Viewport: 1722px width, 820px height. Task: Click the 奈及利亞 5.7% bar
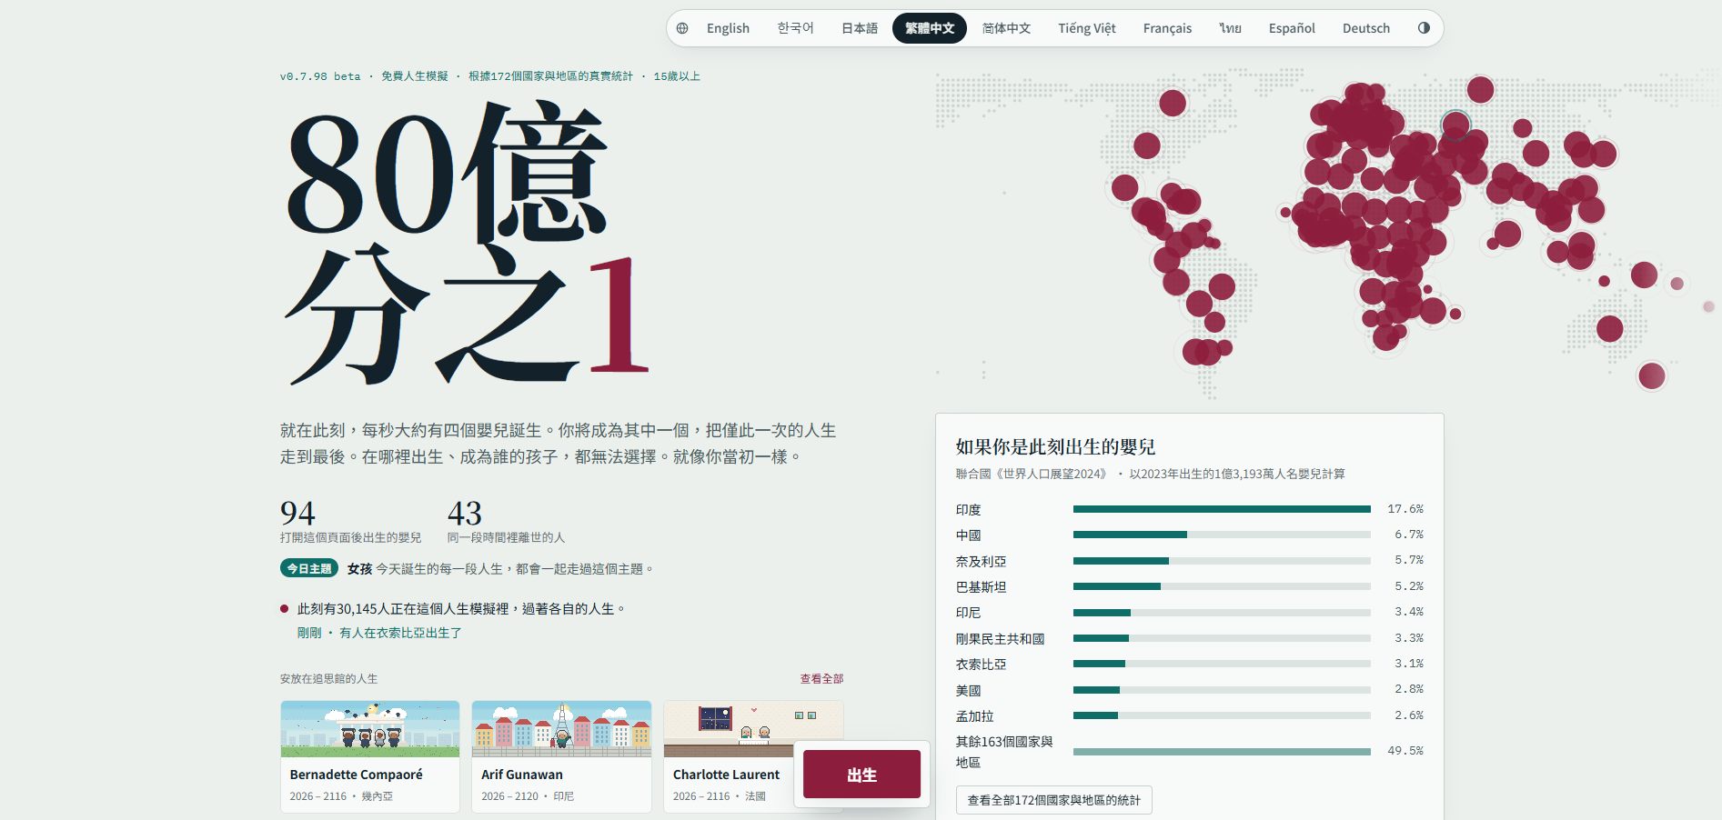pyautogui.click(x=1222, y=561)
